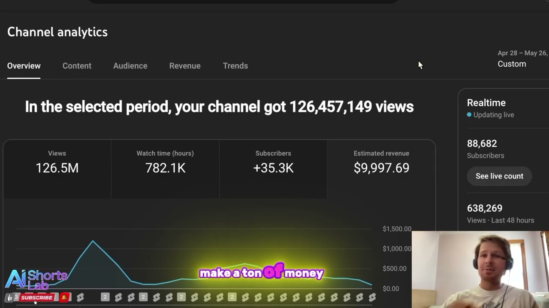Click the $1,500.00 axis label
The height and width of the screenshot is (308, 549).
tap(397, 229)
